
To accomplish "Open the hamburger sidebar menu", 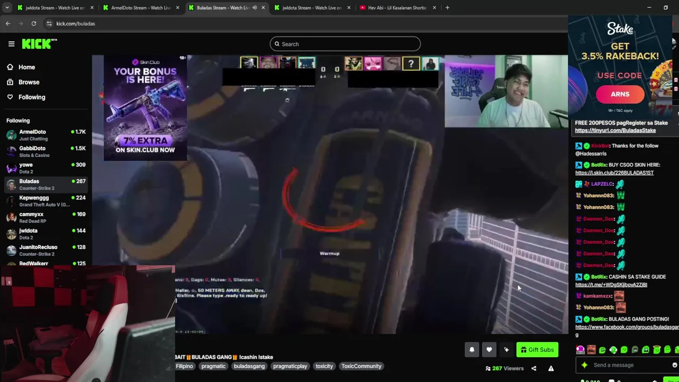I will pyautogui.click(x=11, y=44).
